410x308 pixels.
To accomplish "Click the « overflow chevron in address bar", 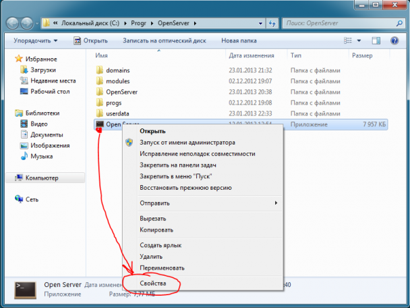I will (x=55, y=23).
